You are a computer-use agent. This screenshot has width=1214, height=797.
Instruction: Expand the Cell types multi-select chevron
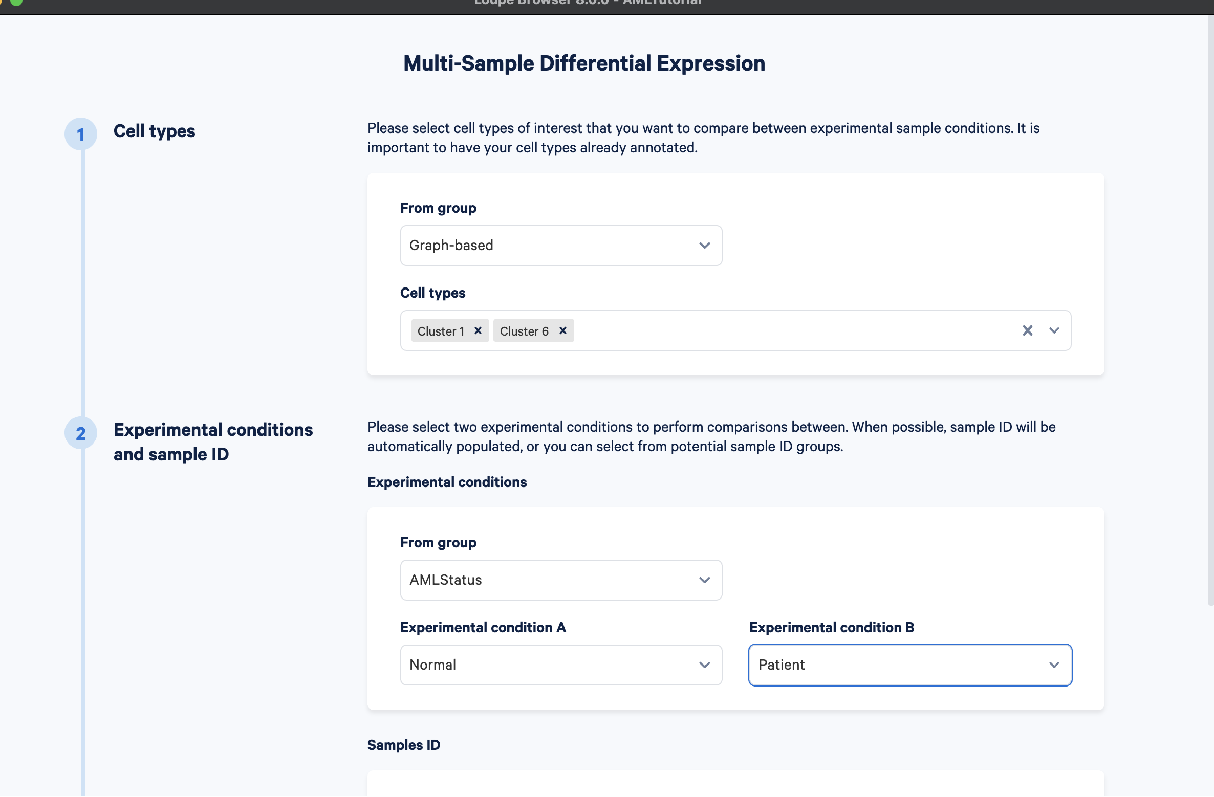tap(1054, 330)
